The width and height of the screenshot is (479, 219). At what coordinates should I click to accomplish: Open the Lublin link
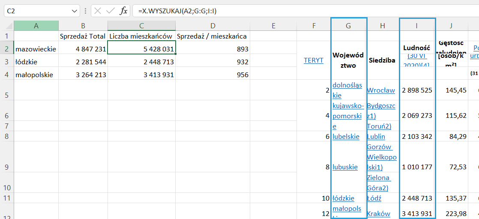376,136
